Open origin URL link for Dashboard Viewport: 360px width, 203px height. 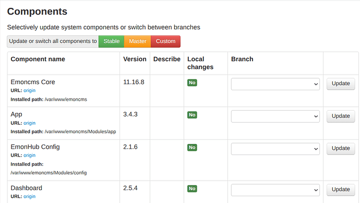29,196
